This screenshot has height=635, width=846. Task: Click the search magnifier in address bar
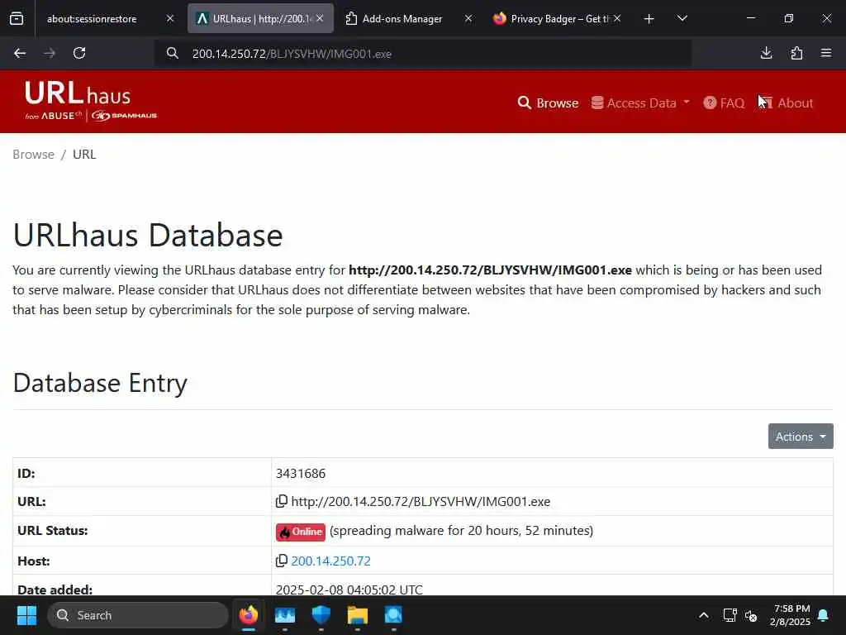172,54
